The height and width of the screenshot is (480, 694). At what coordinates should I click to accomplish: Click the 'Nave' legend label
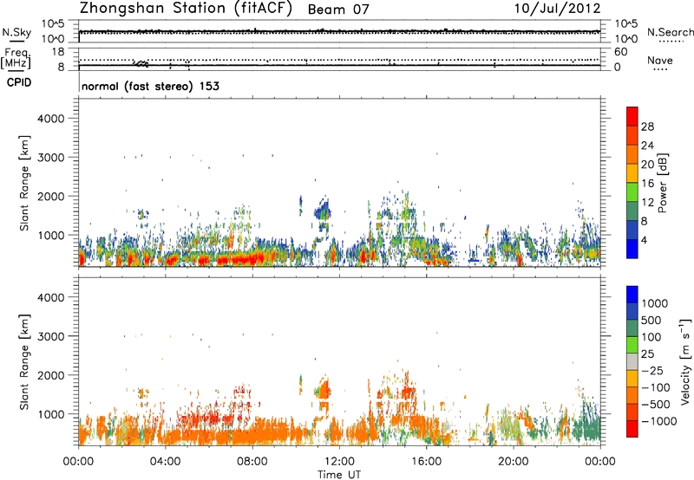click(x=660, y=60)
